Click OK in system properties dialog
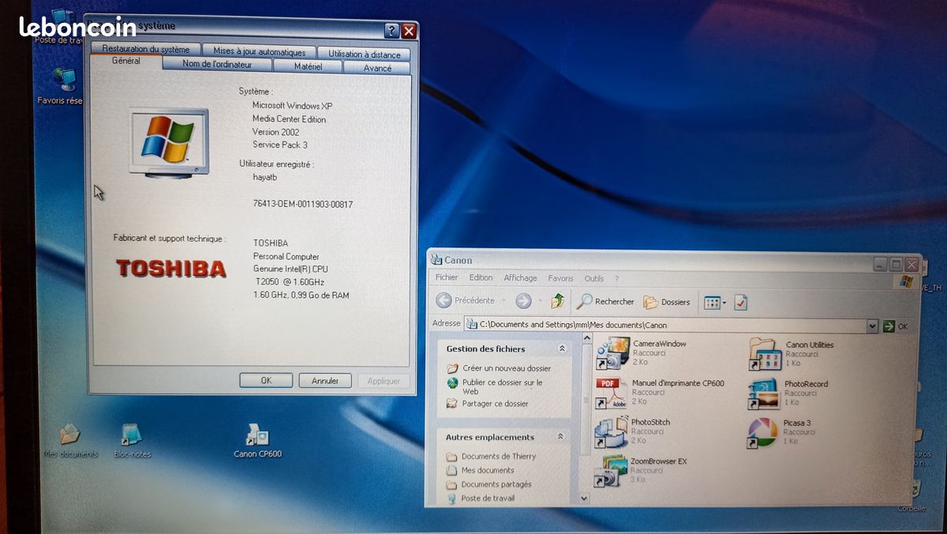Screen dimensions: 947x534 click(x=266, y=380)
